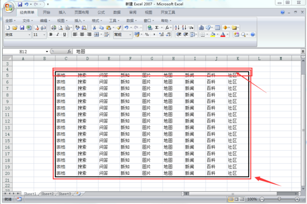Switch to the 开始 ribbon tab
The width and height of the screenshot is (307, 204).
point(47,12)
